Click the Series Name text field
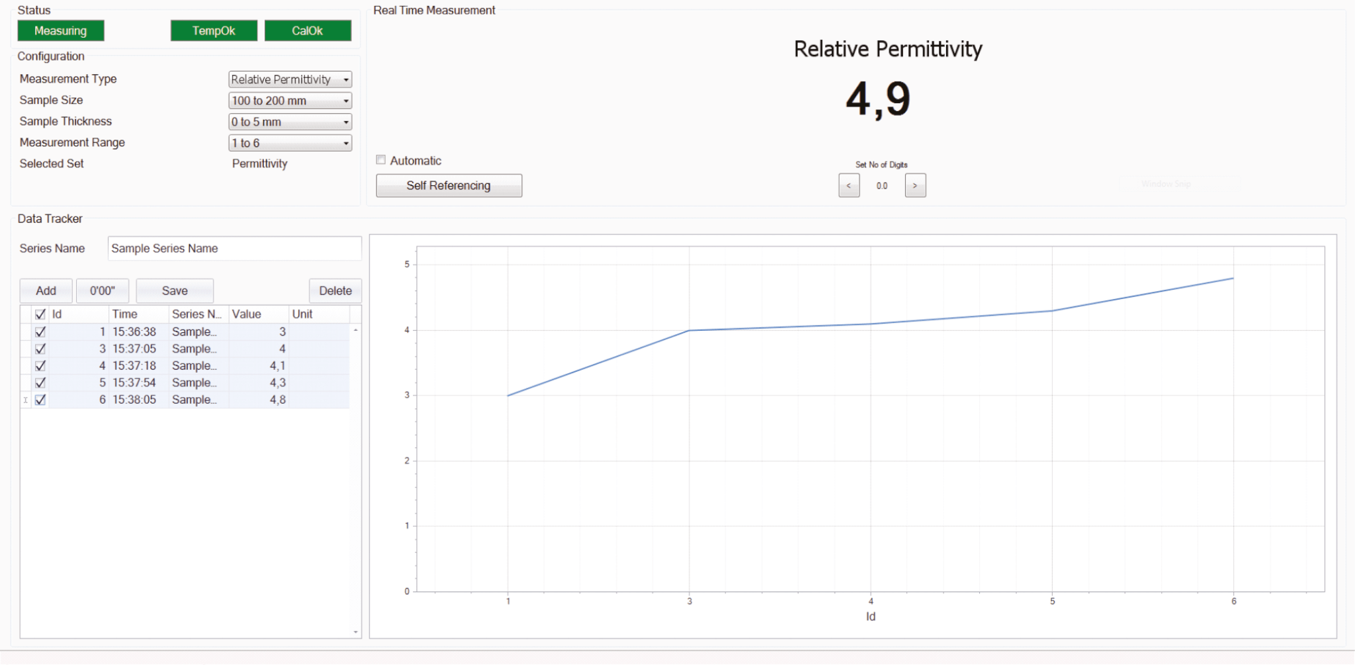This screenshot has width=1355, height=665. tap(234, 249)
